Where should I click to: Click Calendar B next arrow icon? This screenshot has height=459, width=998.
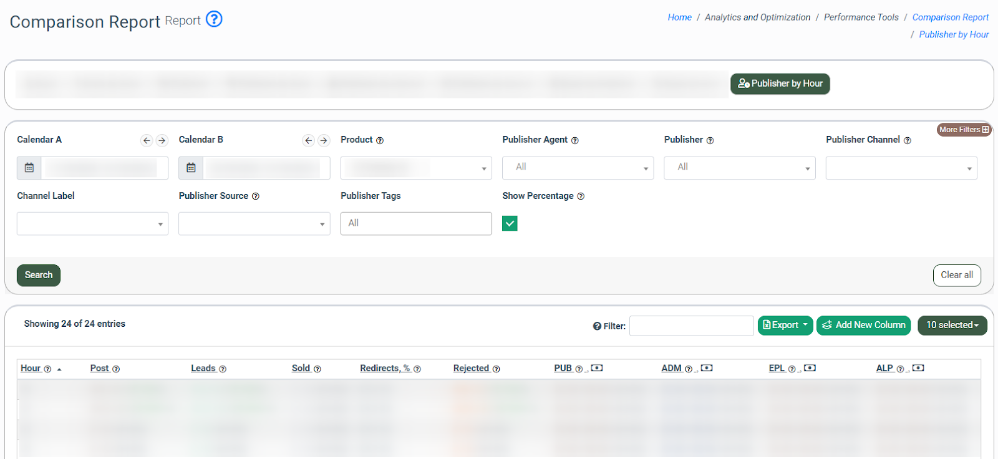pyautogui.click(x=323, y=140)
